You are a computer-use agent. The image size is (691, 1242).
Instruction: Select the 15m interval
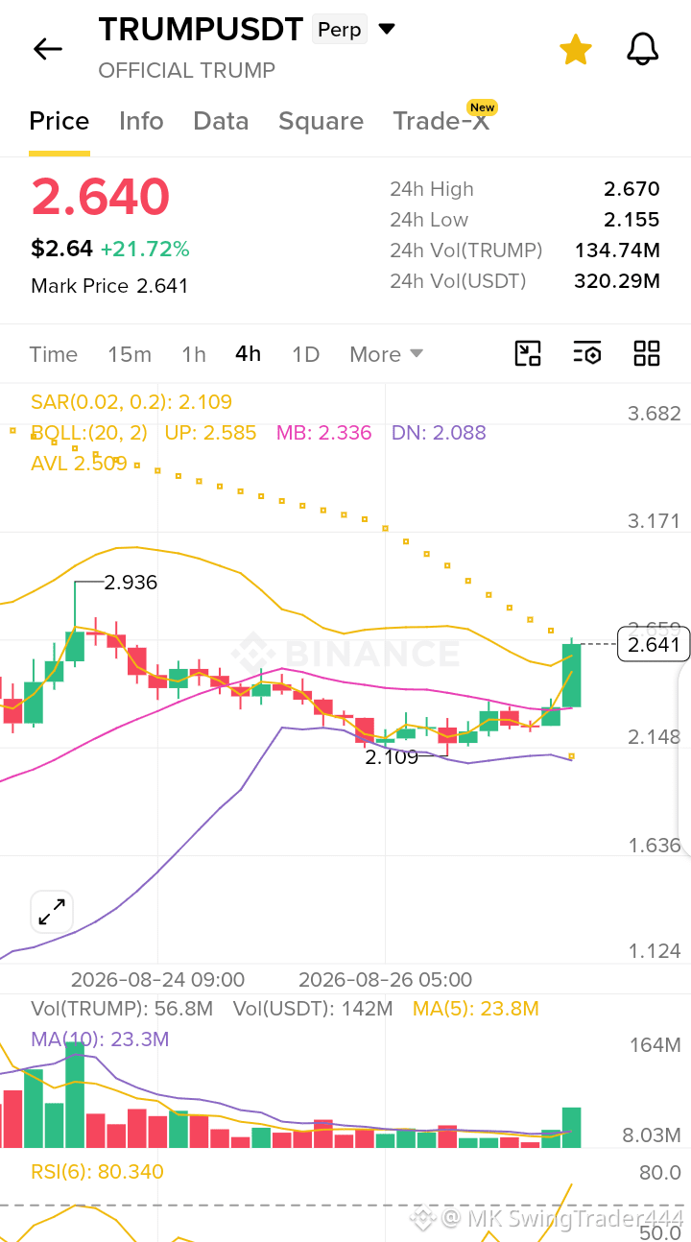pos(130,354)
